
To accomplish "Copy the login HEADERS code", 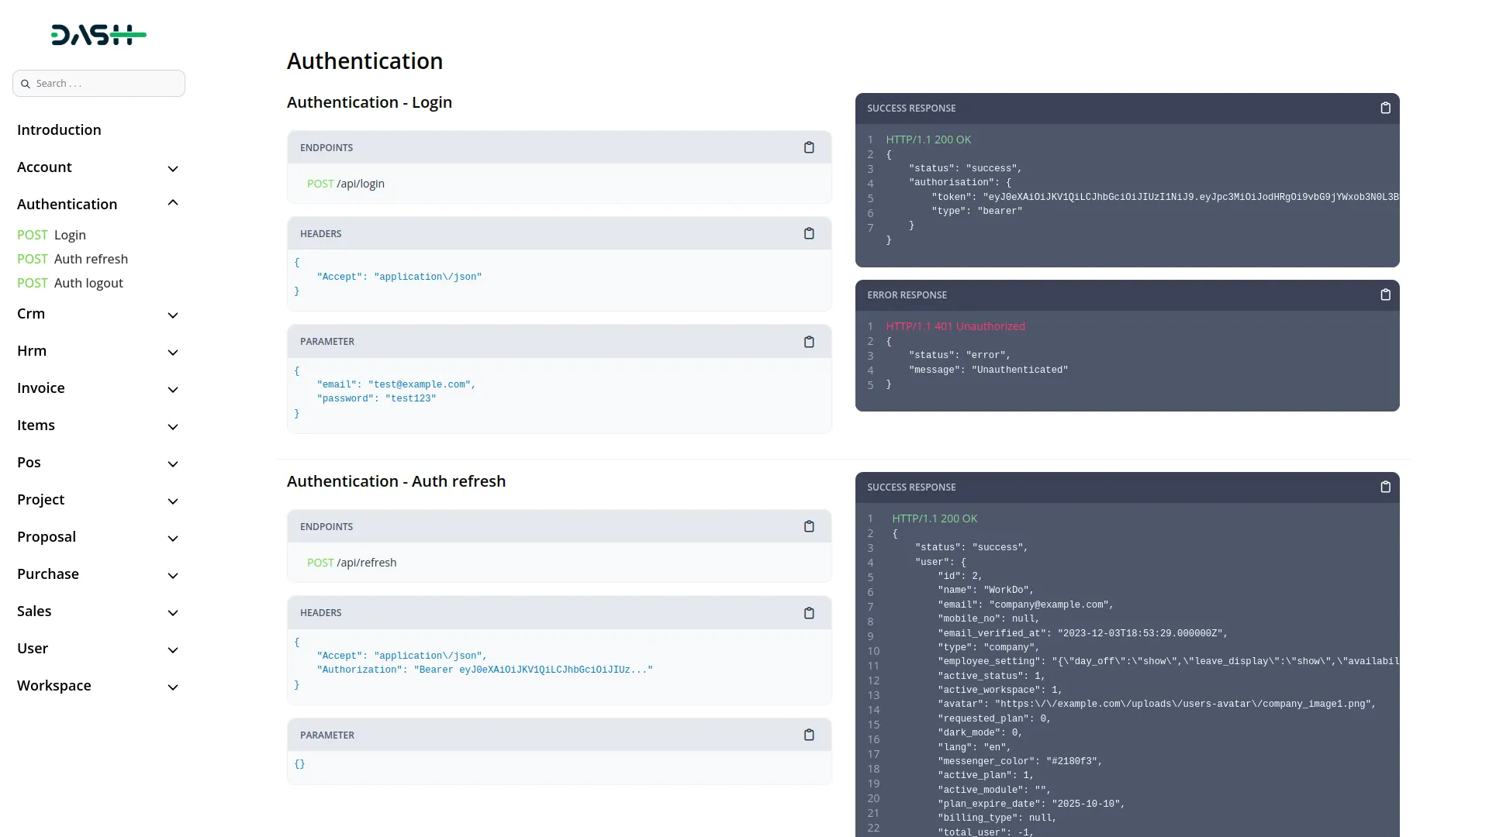I will pyautogui.click(x=809, y=233).
